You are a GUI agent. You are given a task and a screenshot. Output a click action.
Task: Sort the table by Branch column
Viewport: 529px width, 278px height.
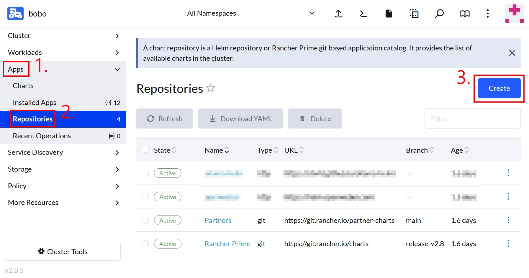click(420, 150)
